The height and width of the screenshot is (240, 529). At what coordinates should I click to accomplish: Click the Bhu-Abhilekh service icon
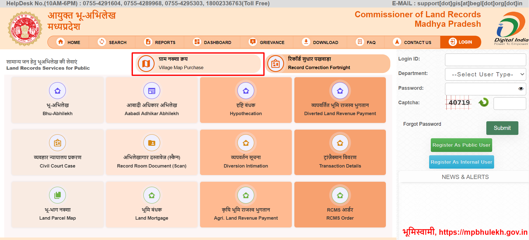57,91
